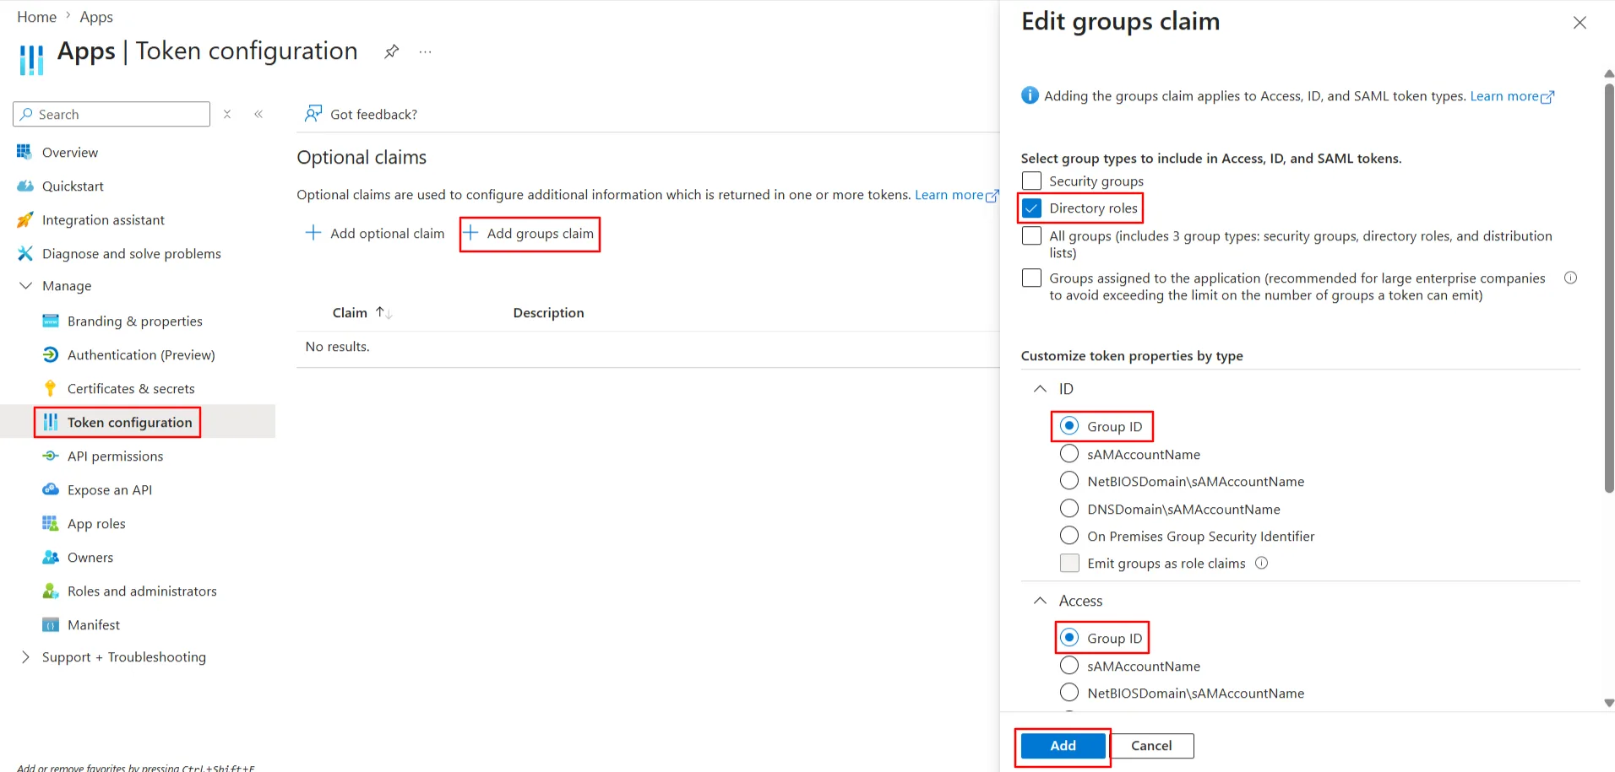Viewport: 1615px width, 772px height.
Task: Check Groups assigned to the application
Action: click(1031, 278)
